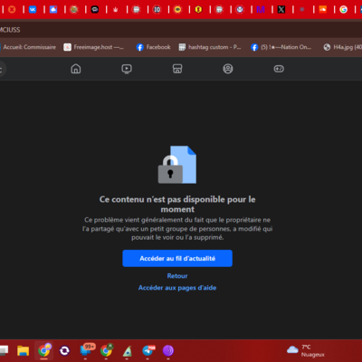
Task: Open the Facebook Gaming icon
Action: coord(279,69)
